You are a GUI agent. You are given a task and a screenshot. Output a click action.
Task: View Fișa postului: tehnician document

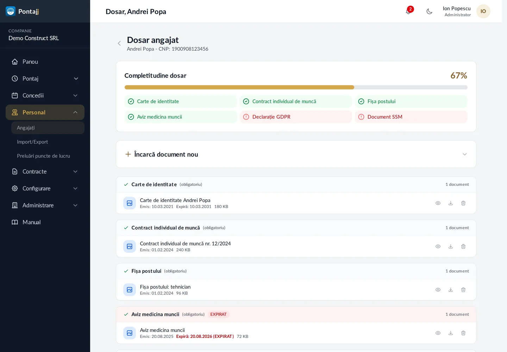438,290
